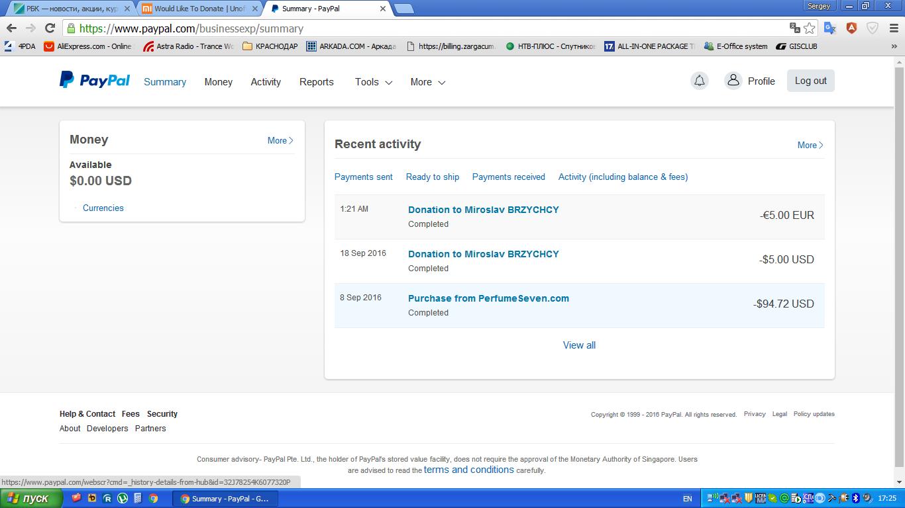Click the Profile person icon
The height and width of the screenshot is (508, 905).
[733, 81]
